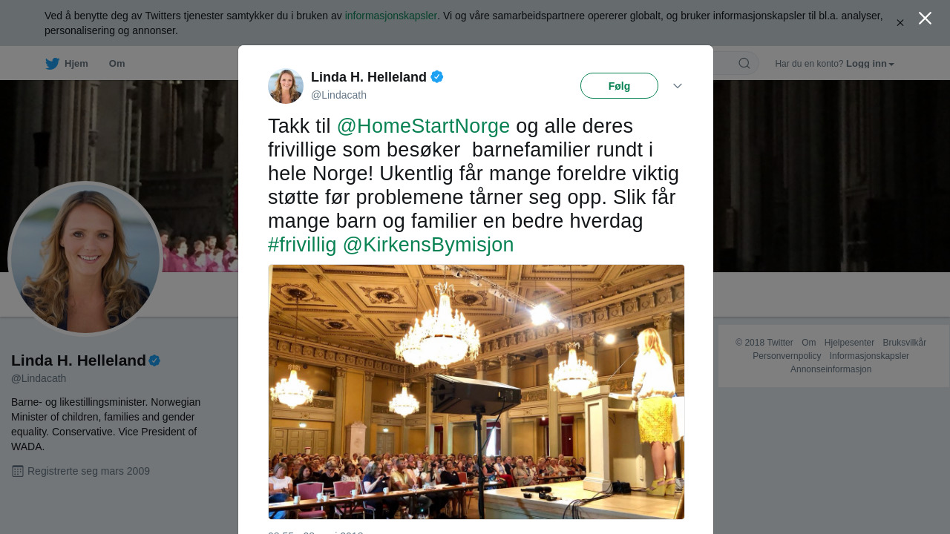Image resolution: width=950 pixels, height=534 pixels.
Task: Click the Twitter bird home icon
Action: click(x=52, y=64)
